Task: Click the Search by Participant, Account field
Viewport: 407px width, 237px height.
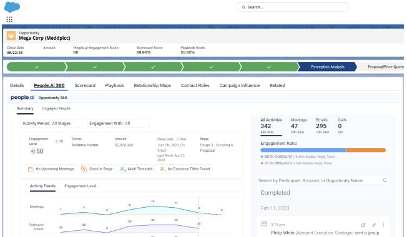Action: pos(322,180)
